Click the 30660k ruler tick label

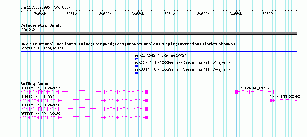pyautogui.click(x=236, y=14)
